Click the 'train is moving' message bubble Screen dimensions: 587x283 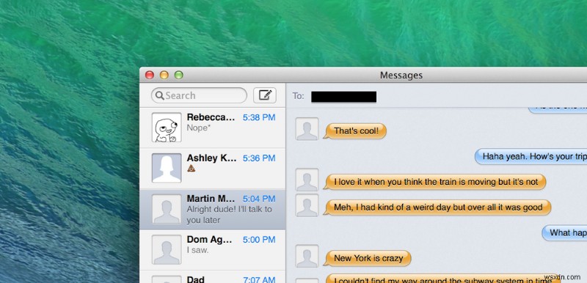click(x=434, y=182)
